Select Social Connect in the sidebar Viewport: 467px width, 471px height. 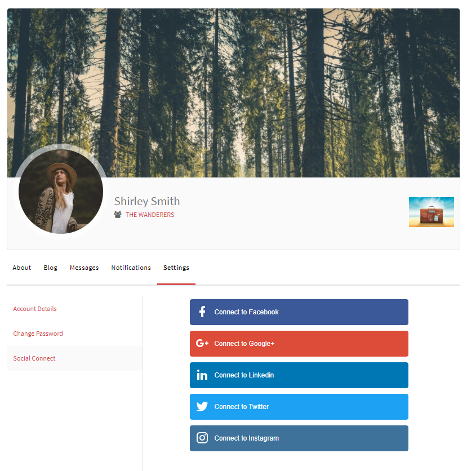pos(34,358)
